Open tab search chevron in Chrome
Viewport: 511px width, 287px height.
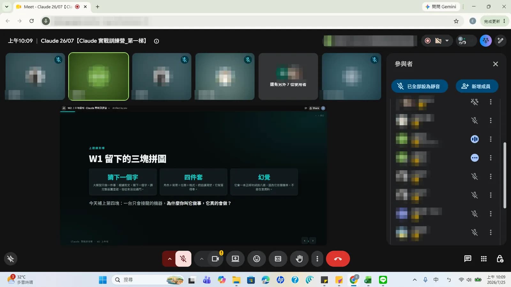click(6, 7)
